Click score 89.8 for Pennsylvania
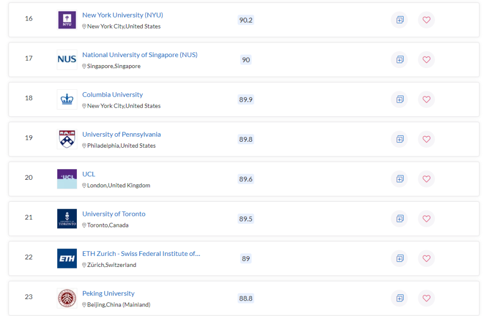 [246, 140]
